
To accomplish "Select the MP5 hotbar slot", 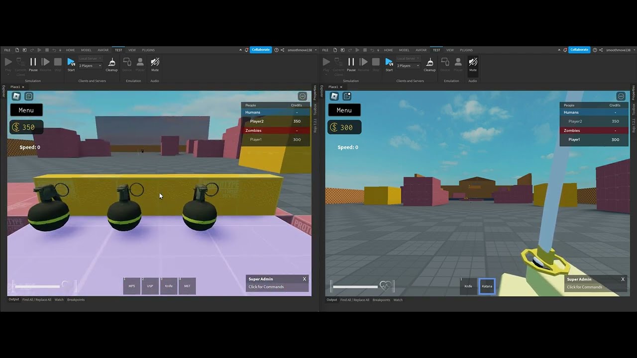I will (132, 286).
